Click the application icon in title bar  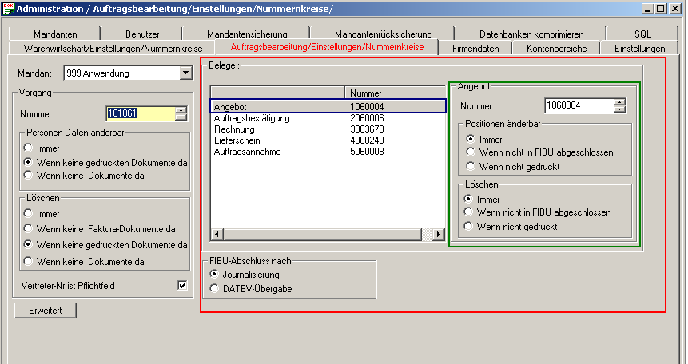coord(8,8)
